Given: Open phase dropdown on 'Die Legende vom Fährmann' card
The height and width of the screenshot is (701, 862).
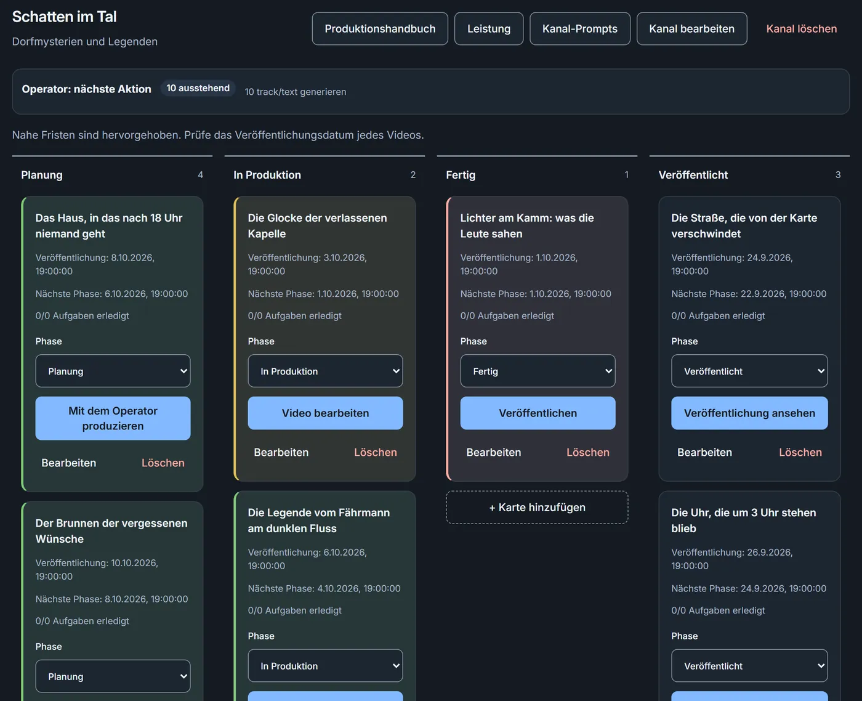Looking at the screenshot, I should pos(325,666).
